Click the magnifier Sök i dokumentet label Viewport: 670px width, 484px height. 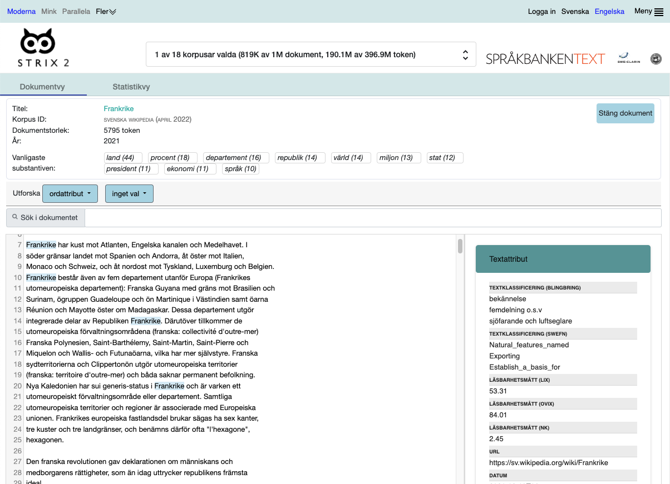pyautogui.click(x=45, y=218)
